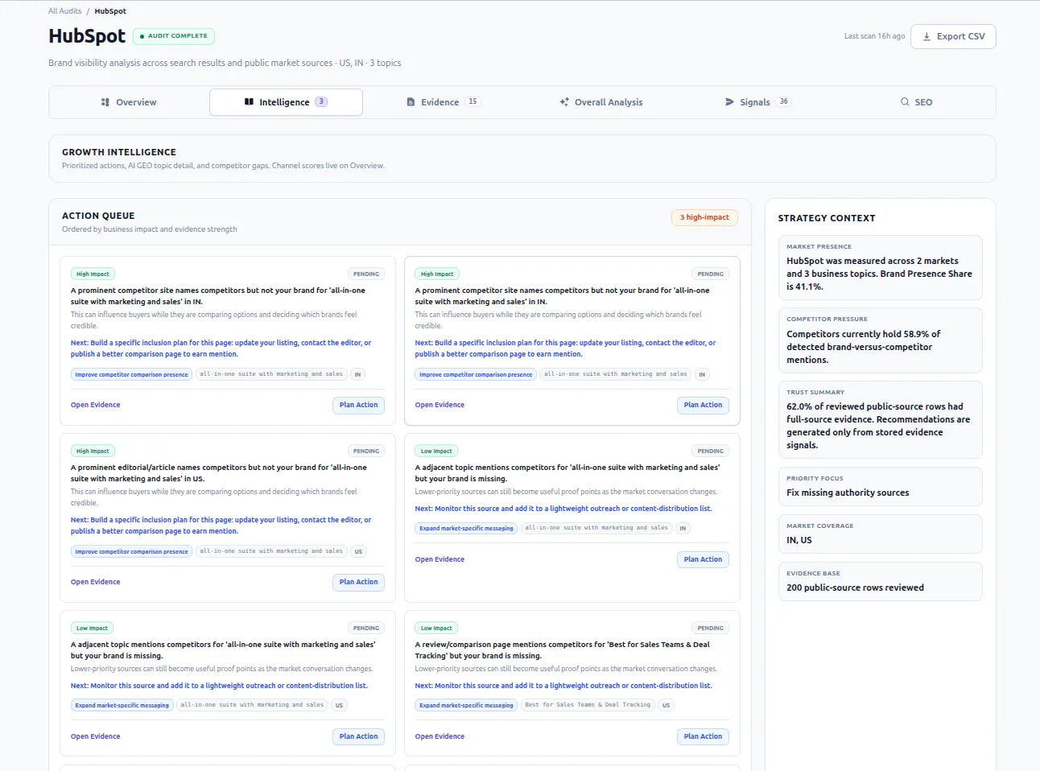Open Evidence for 'Best for Sales Teams' card
The height and width of the screenshot is (771, 1040).
(440, 736)
